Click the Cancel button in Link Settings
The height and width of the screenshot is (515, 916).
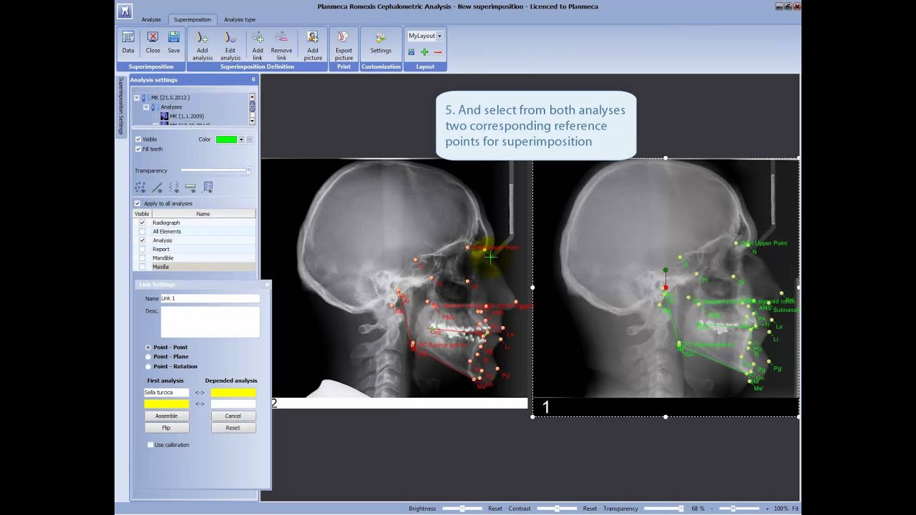tap(233, 416)
